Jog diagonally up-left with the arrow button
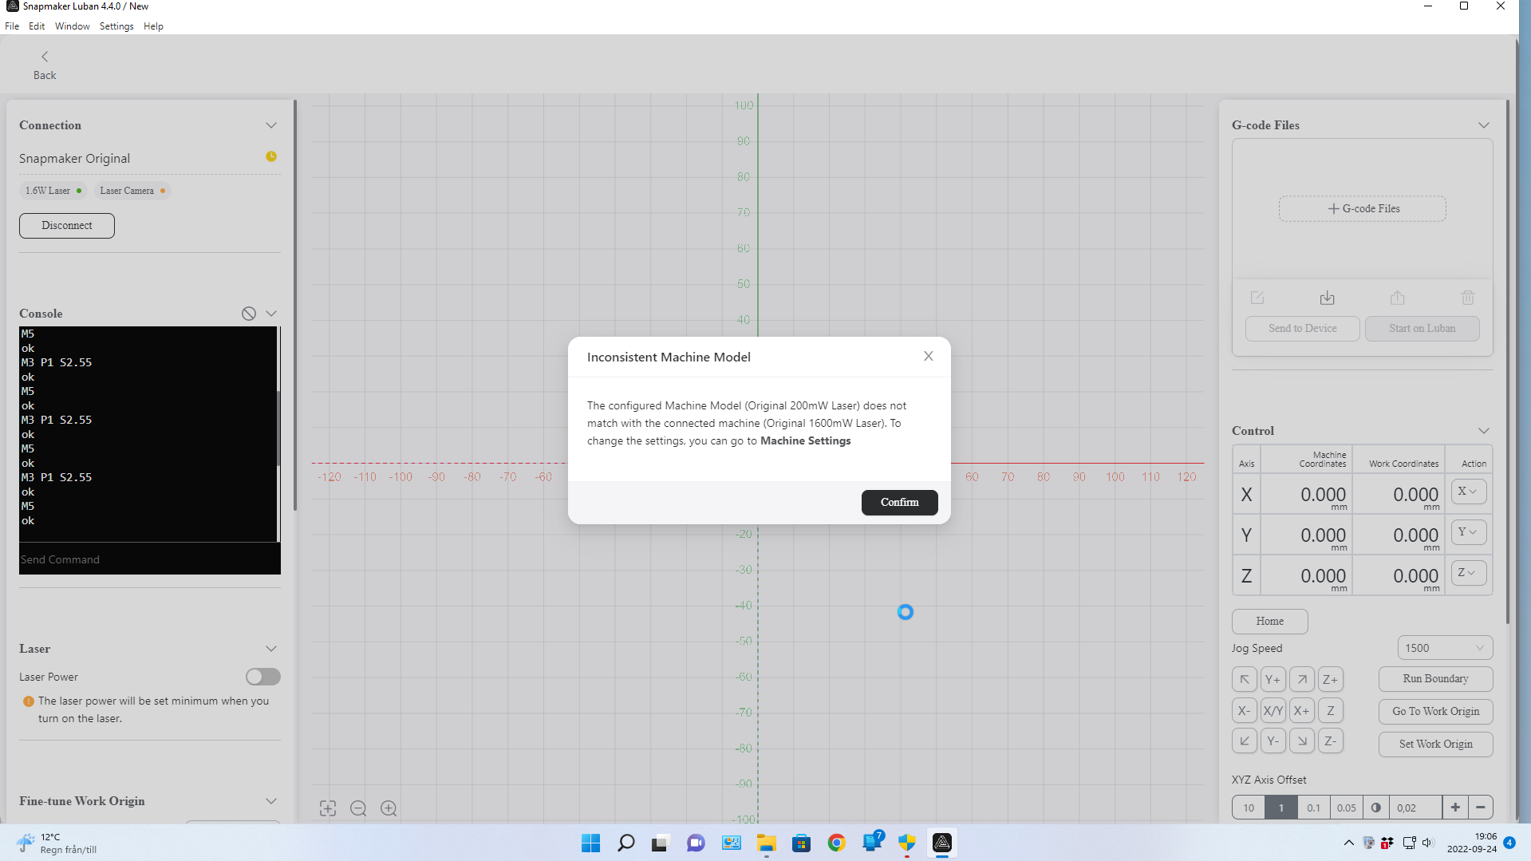Image resolution: width=1531 pixels, height=861 pixels. (x=1244, y=679)
